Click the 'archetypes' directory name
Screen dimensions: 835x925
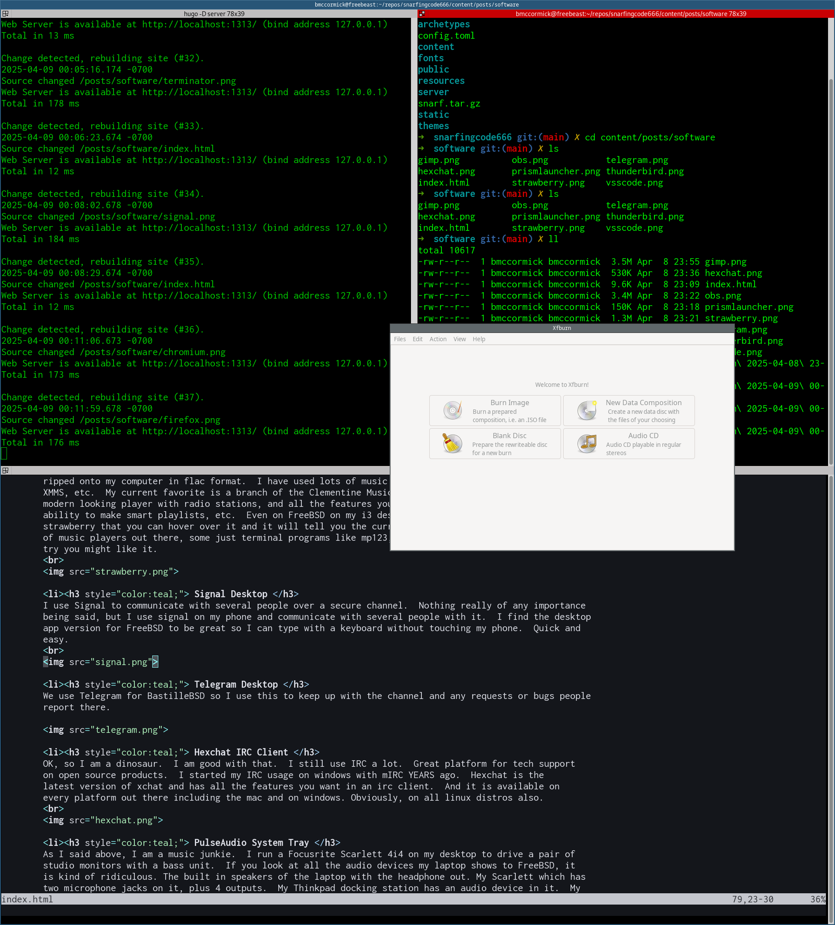pos(444,24)
